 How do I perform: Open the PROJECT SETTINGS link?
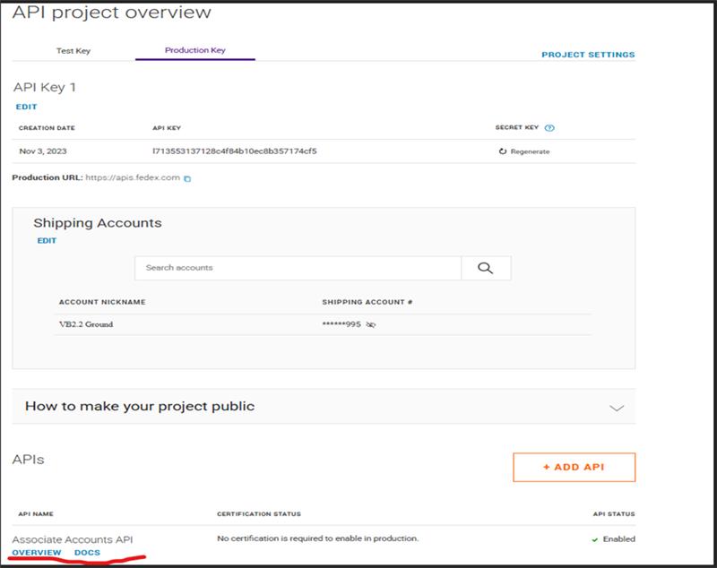pos(588,55)
